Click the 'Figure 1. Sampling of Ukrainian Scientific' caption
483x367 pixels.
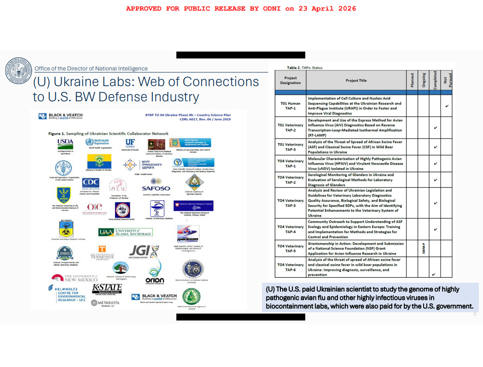tap(108, 134)
